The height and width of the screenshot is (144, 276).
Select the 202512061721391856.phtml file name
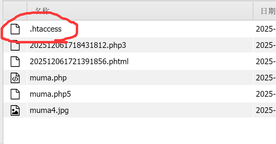tap(79, 62)
